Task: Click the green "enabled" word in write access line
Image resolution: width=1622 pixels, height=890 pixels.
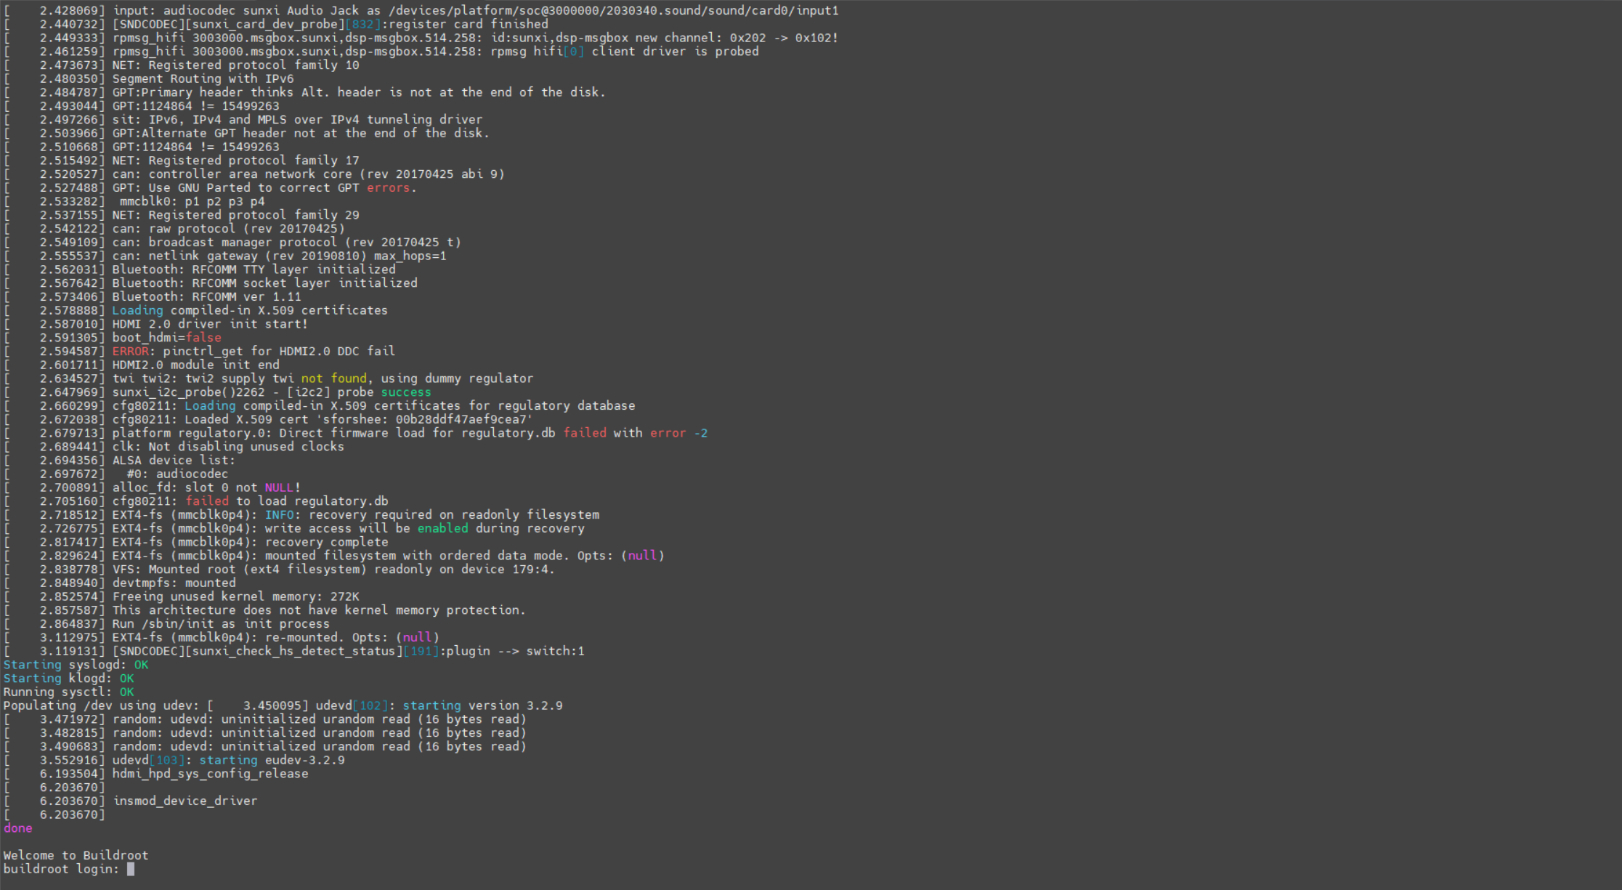Action: [x=442, y=528]
